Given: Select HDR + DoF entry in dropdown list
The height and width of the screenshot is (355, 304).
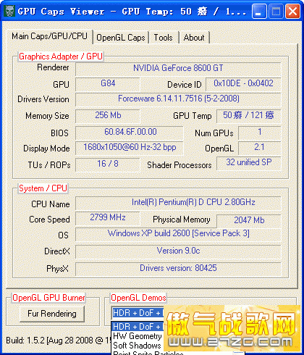Looking at the screenshot, I should point(137,327).
